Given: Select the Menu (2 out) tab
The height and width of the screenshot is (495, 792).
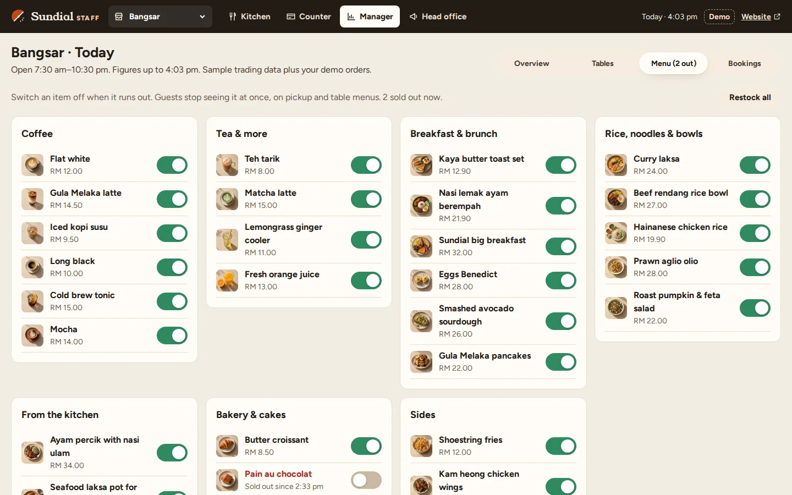Looking at the screenshot, I should click(x=673, y=63).
